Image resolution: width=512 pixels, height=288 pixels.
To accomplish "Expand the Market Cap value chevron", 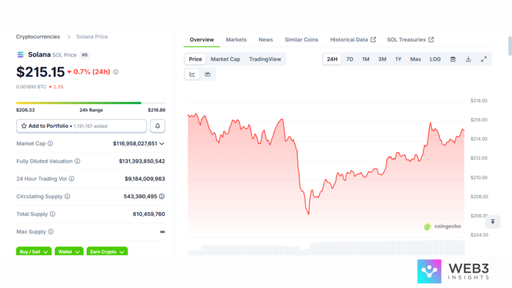I will (161, 143).
